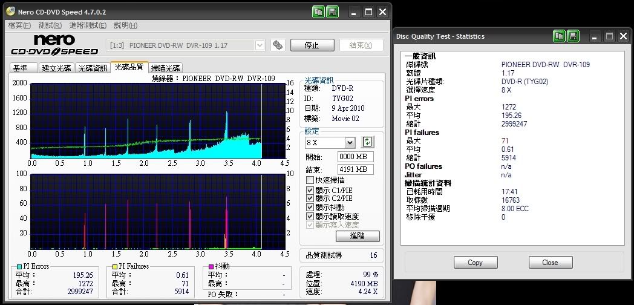Switch to the 掃瞄光碟 ScanDisc tab
This screenshot has height=305, width=634.
tap(165, 68)
